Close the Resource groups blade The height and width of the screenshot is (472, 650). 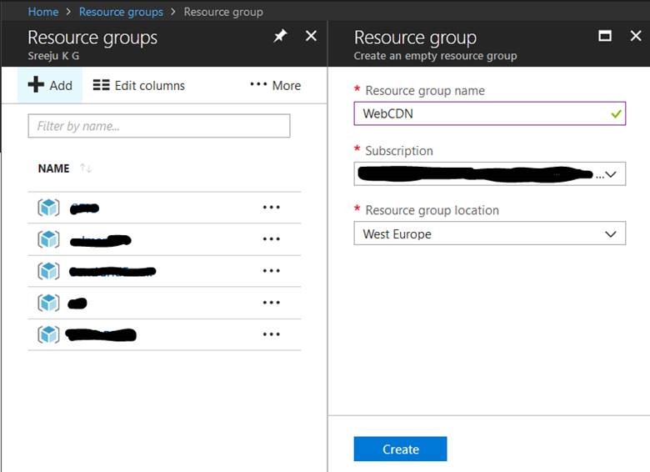pyautogui.click(x=311, y=36)
